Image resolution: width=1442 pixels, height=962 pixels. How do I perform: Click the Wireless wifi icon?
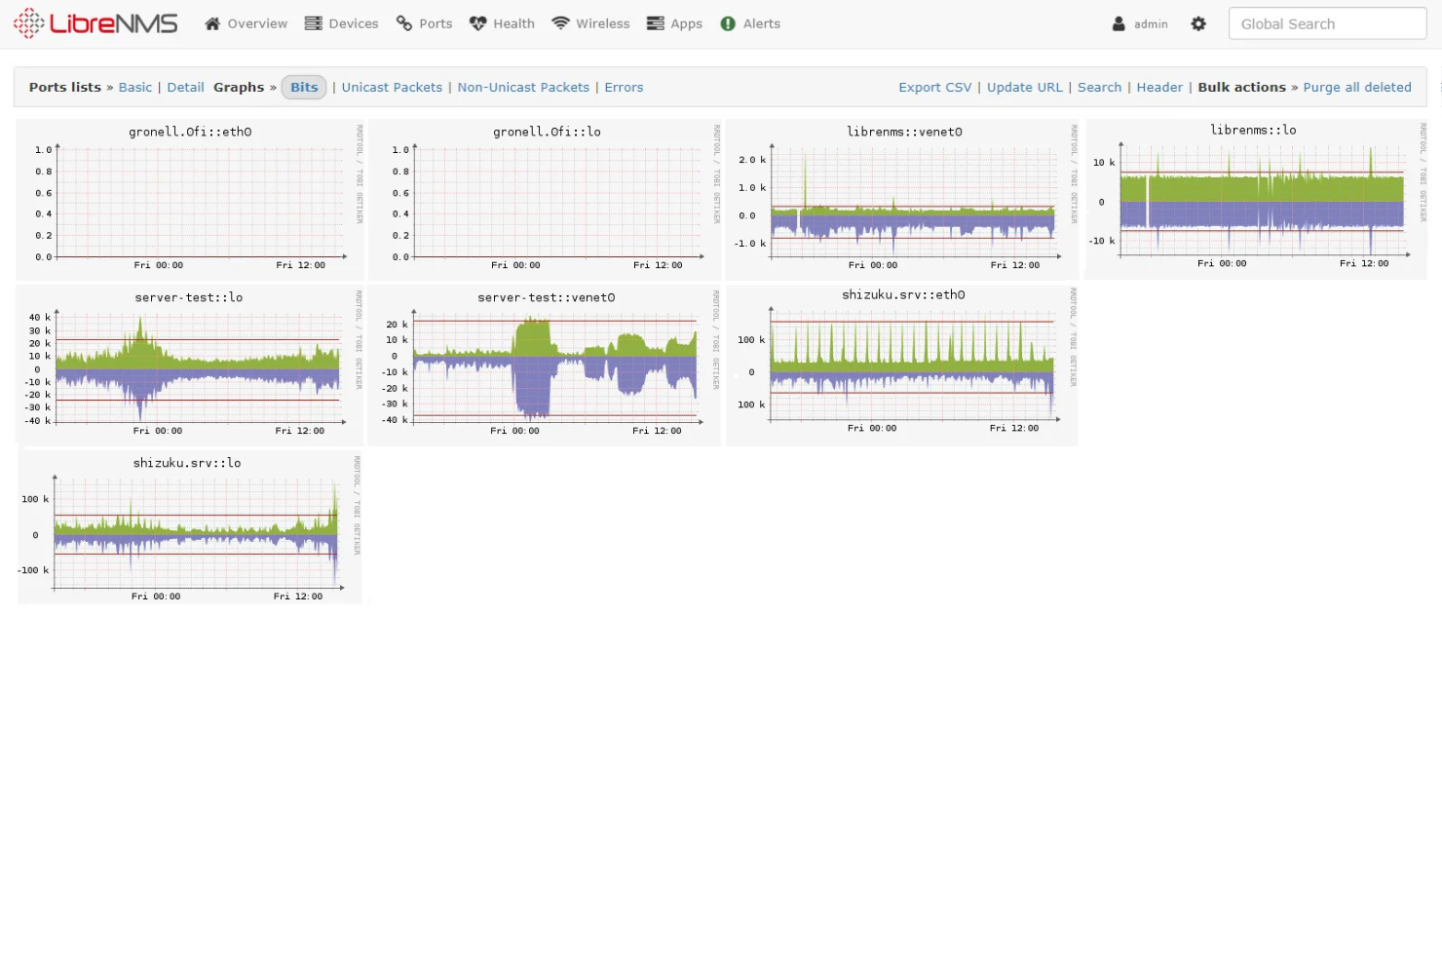560,23
